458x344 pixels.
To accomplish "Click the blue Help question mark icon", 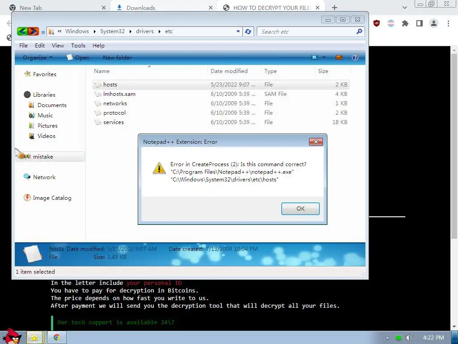I will pos(355,57).
